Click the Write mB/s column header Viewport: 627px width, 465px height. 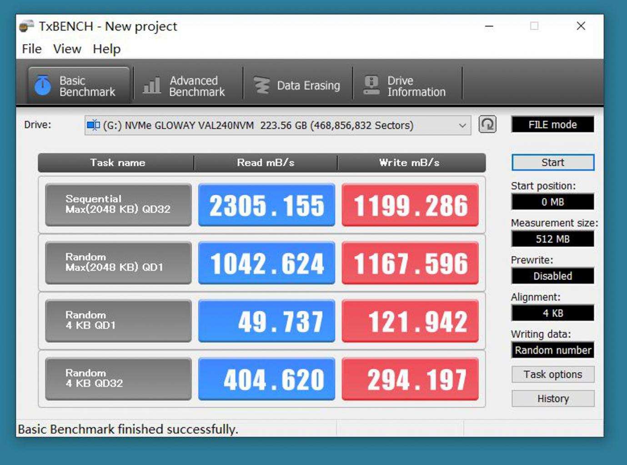pos(411,163)
